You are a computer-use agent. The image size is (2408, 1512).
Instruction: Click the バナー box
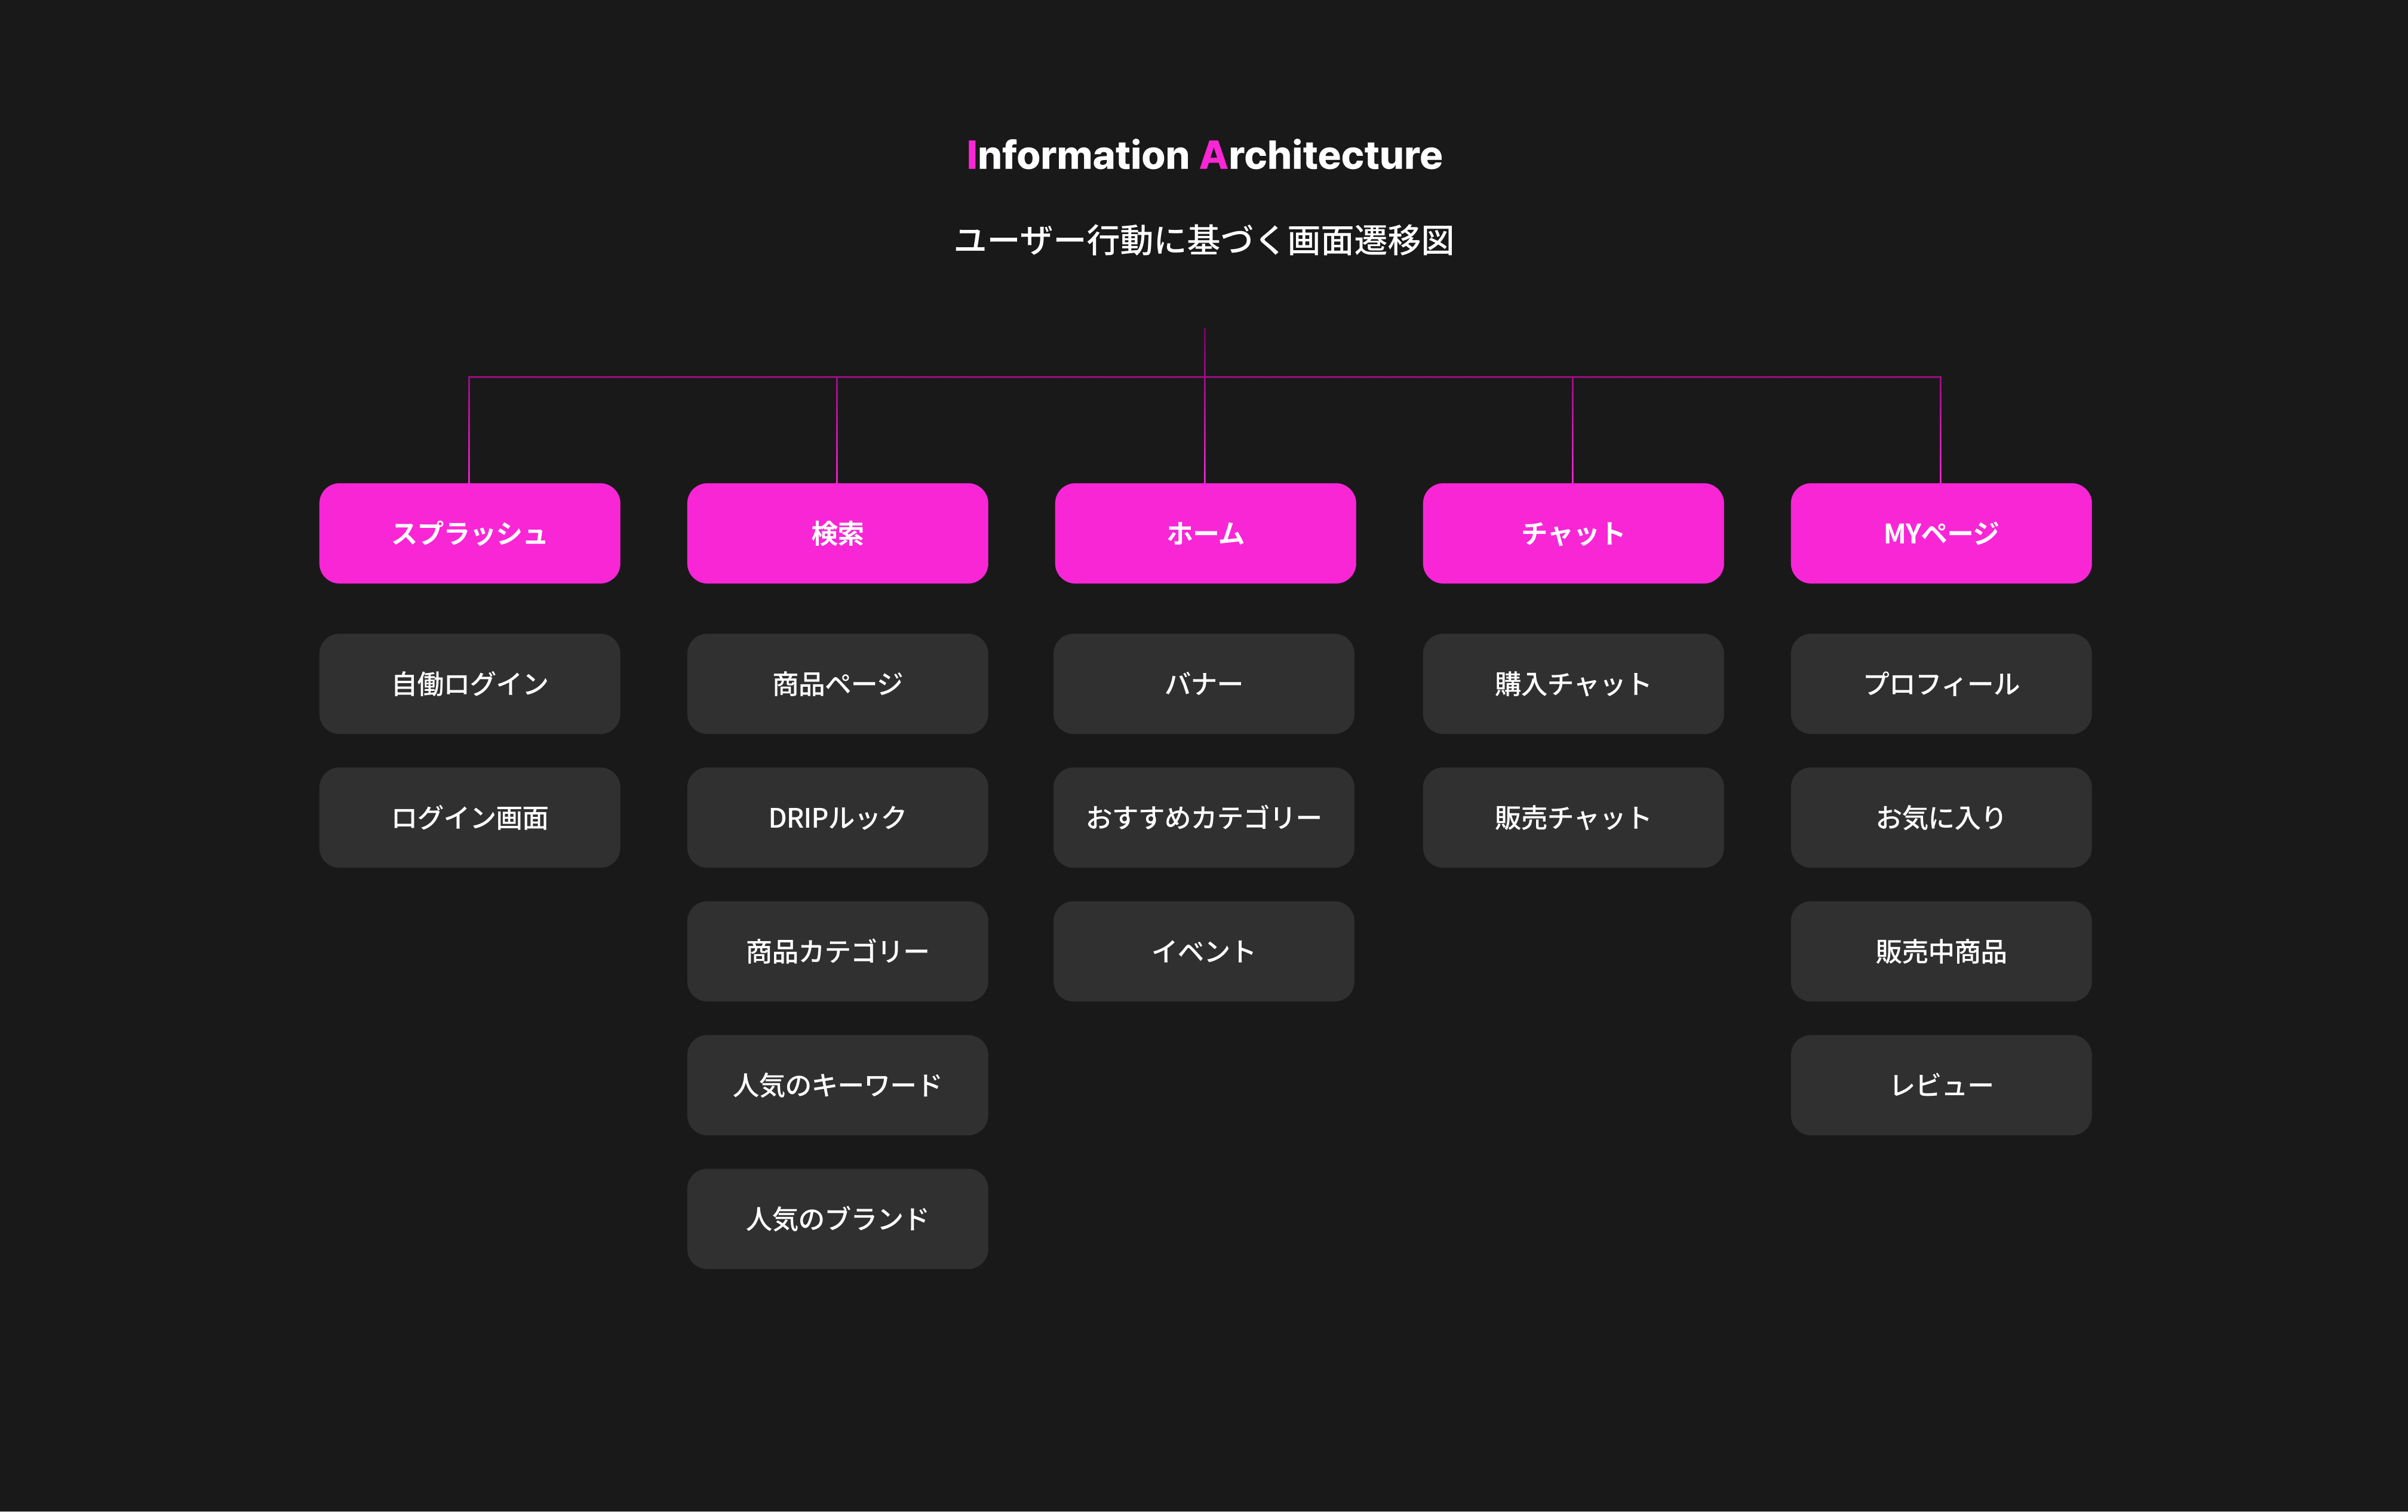(x=1203, y=684)
